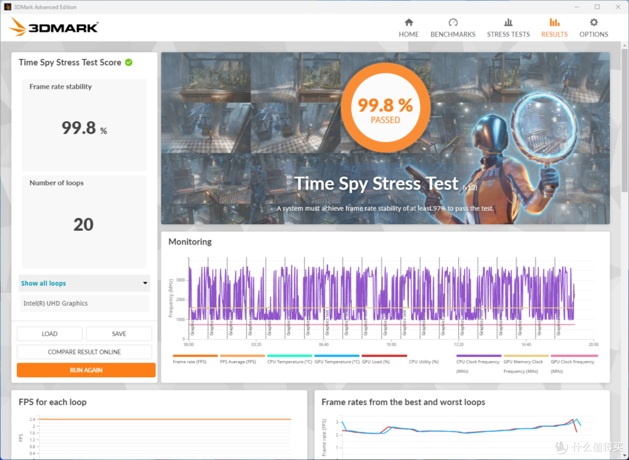This screenshot has width=629, height=460.
Task: Click COMPARE RESULT ONLINE
Action: tap(84, 352)
